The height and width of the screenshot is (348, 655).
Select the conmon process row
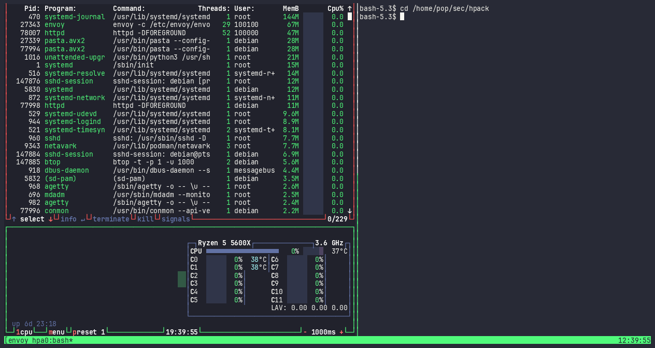coord(177,211)
